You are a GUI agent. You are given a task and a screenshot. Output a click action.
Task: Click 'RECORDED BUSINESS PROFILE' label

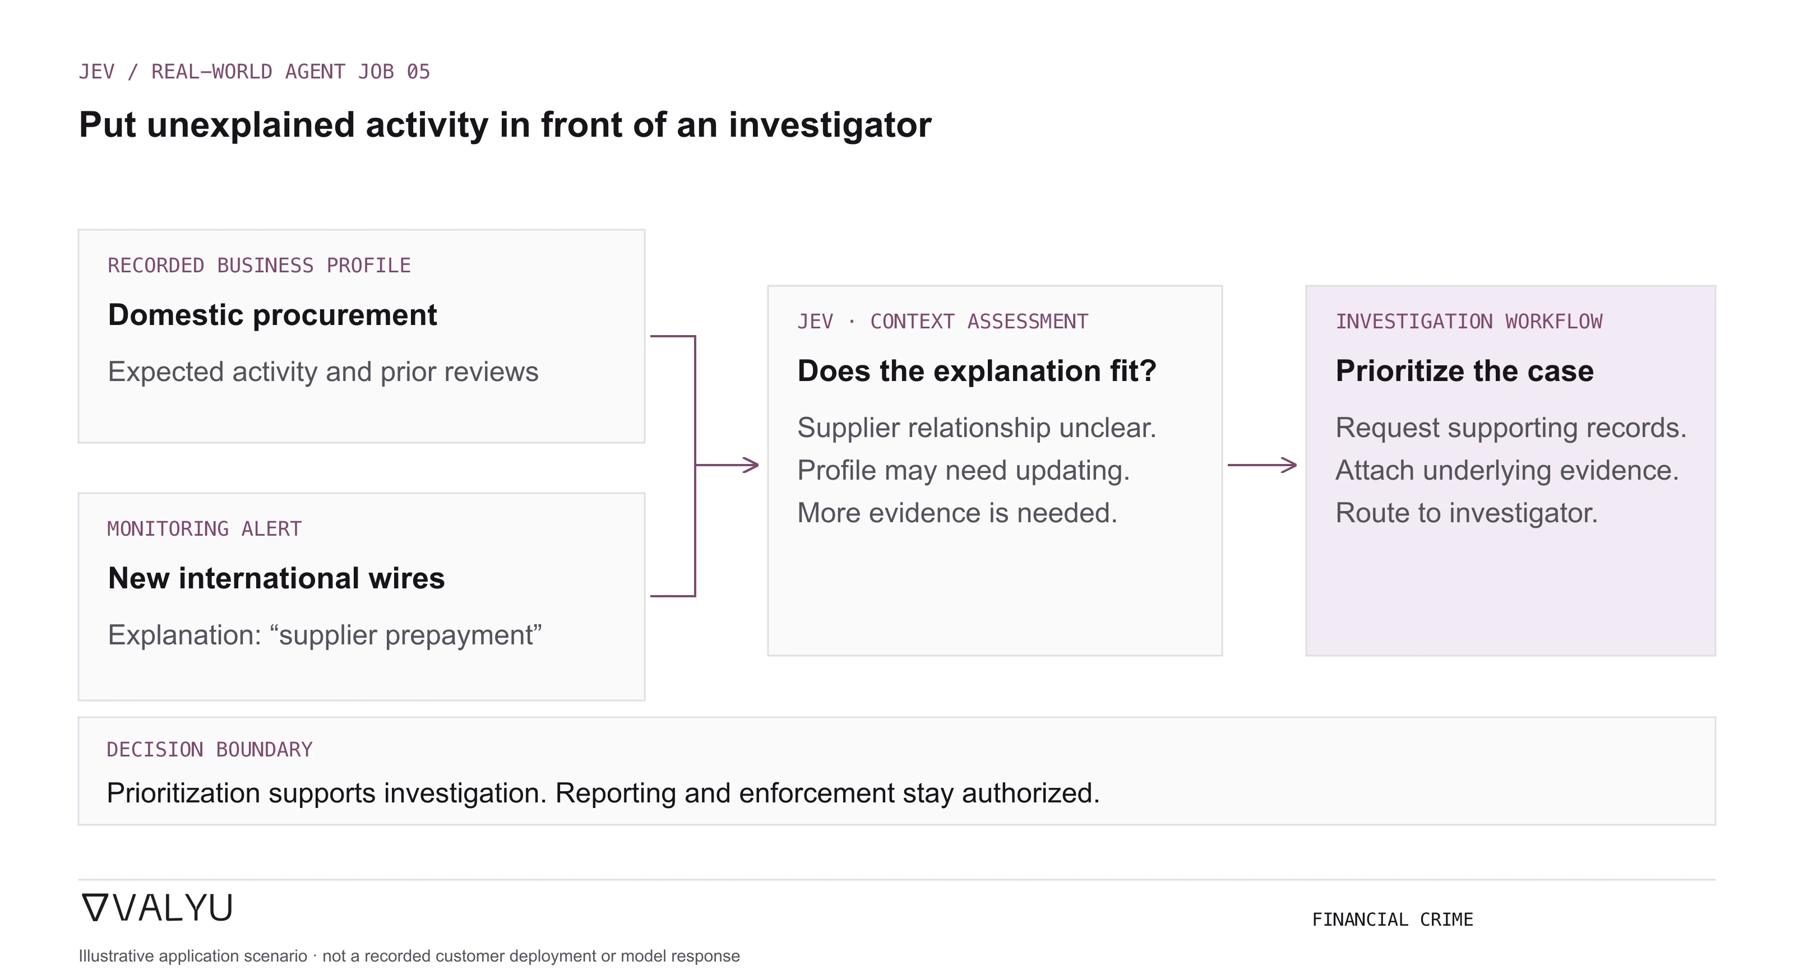coord(259,266)
